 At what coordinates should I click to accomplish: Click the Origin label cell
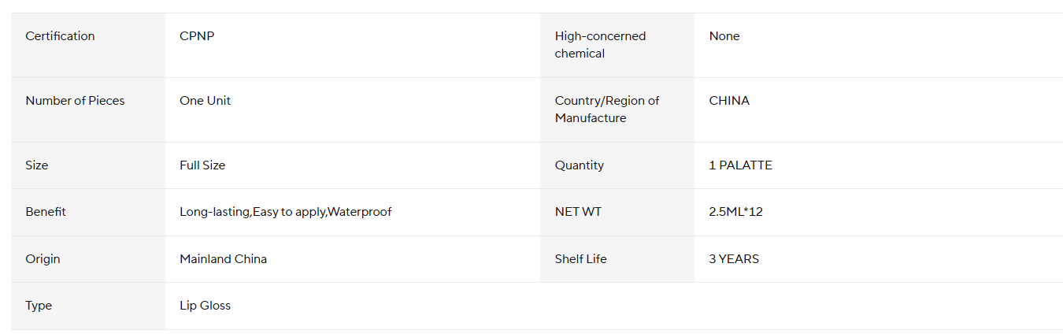pos(43,259)
